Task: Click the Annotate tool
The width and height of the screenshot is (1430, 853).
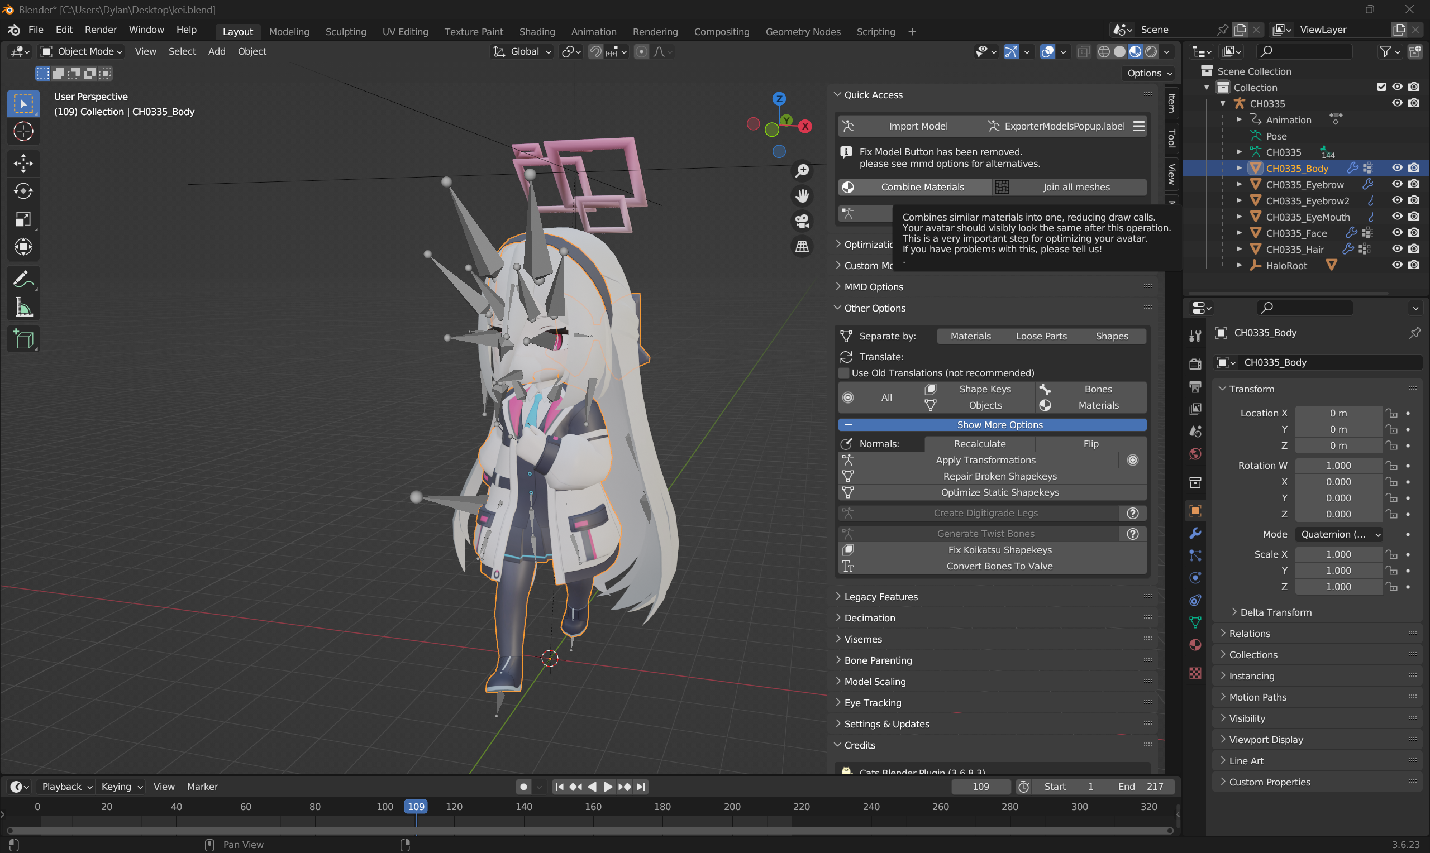Action: tap(23, 280)
